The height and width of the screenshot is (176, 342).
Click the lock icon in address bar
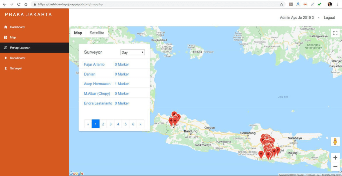34,4
